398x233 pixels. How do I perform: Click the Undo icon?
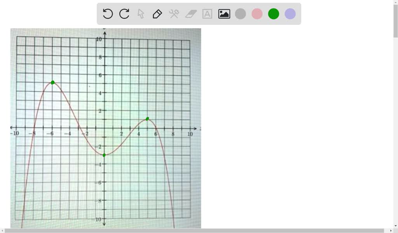(x=107, y=14)
